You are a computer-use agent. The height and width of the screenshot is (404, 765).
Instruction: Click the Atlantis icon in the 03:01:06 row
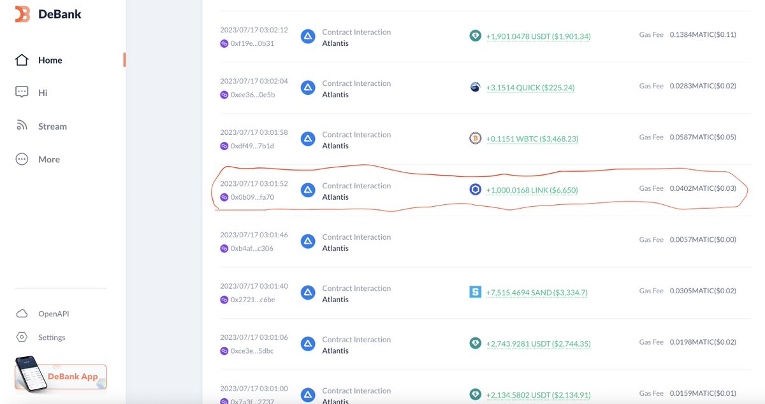pyautogui.click(x=308, y=344)
